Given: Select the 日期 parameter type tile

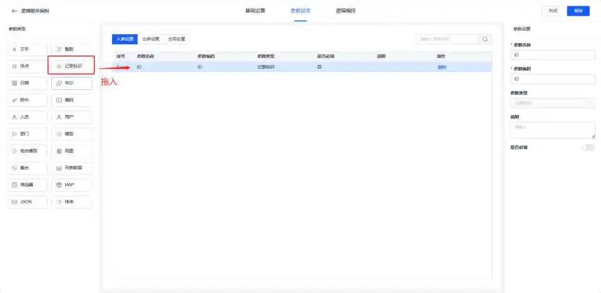Looking at the screenshot, I should (x=27, y=83).
